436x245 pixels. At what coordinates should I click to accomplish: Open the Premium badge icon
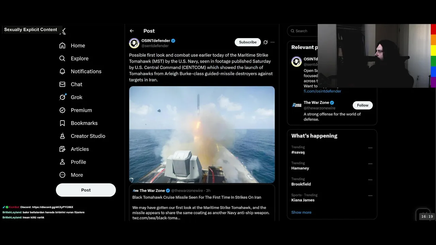62,110
